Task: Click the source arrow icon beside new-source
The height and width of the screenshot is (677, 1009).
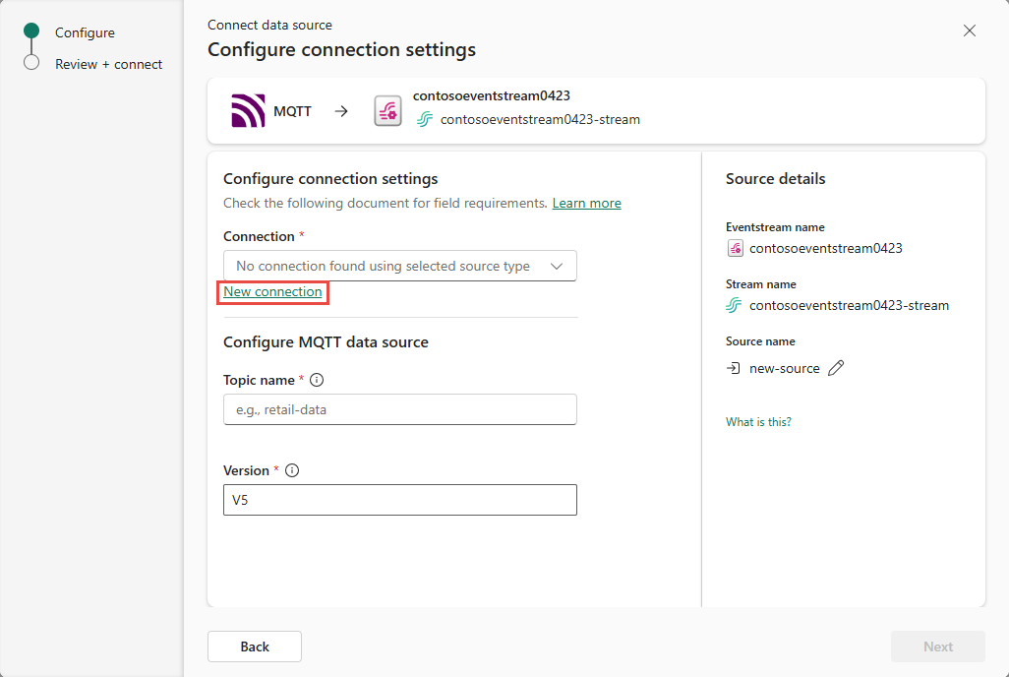Action: [x=733, y=368]
